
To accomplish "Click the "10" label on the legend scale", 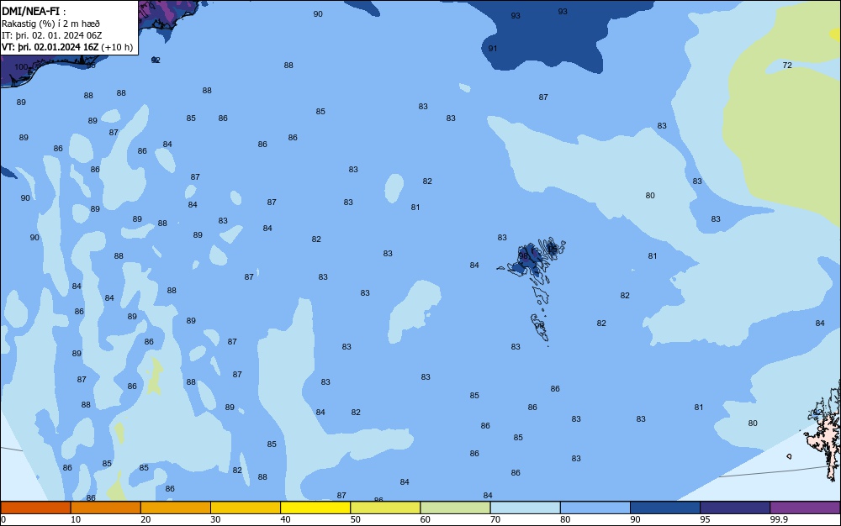I will pos(76,519).
